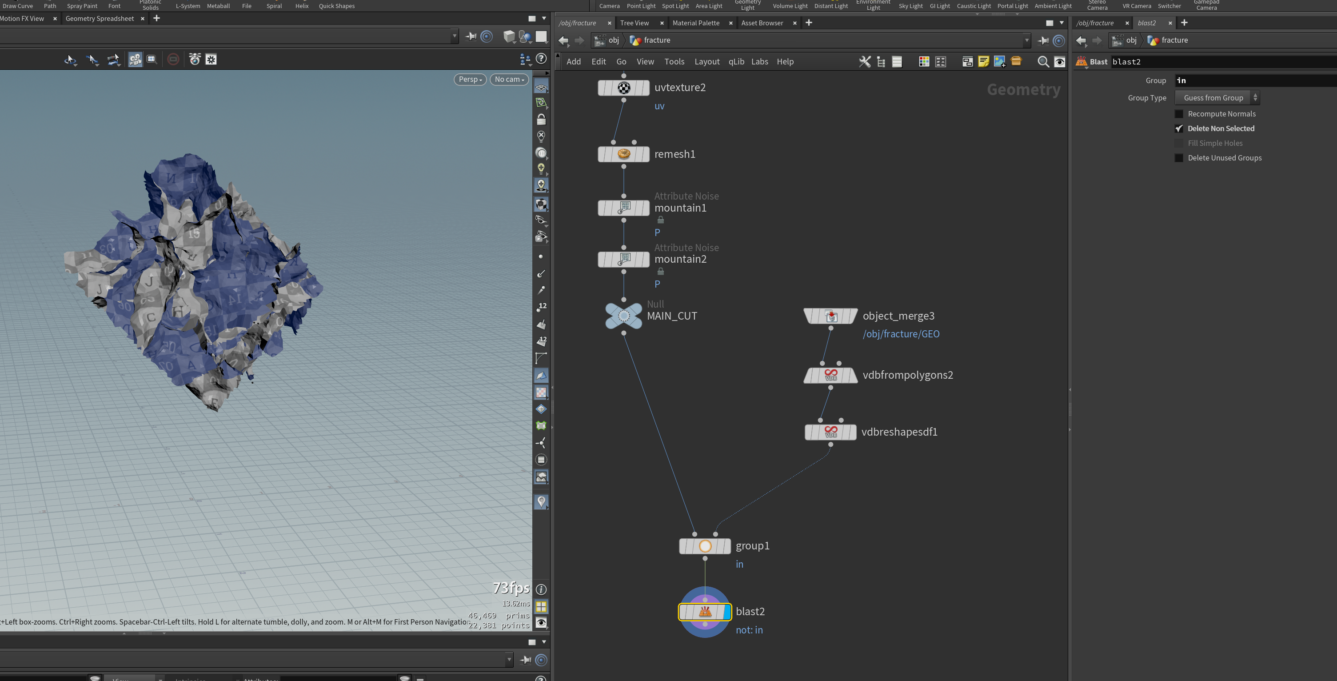Expand the No cam camera menu
This screenshot has width=1337, height=681.
(509, 80)
